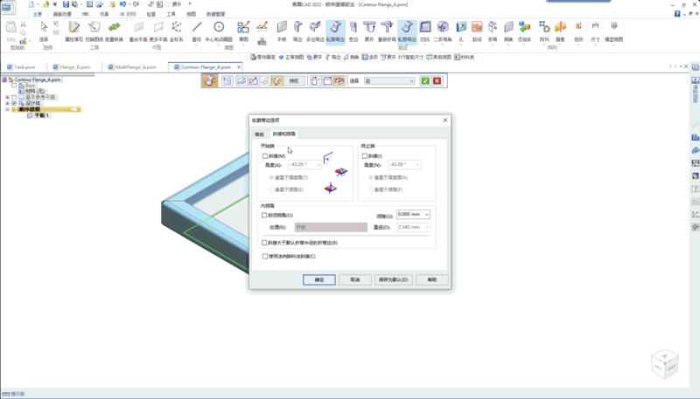Switch to the 常规 tab in dialog
700x399 pixels.
pyautogui.click(x=259, y=134)
